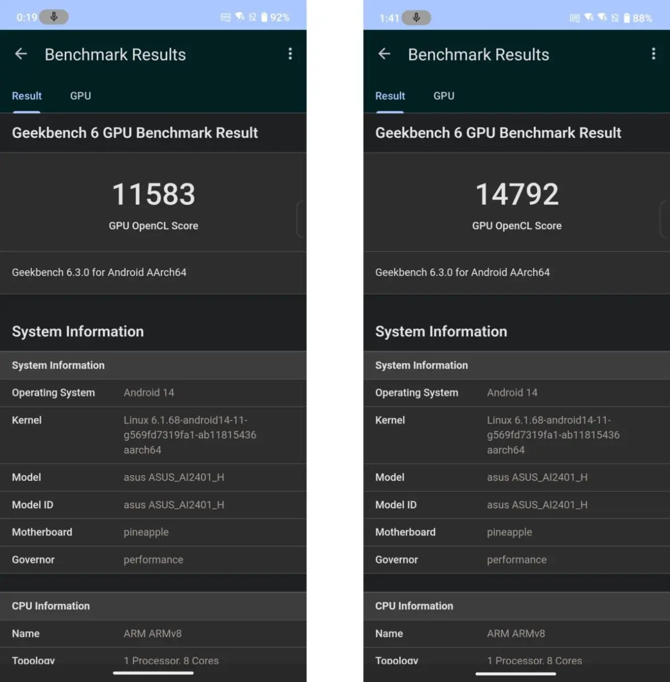
Task: Tap the 'Android 14' value in the 14792-score screen
Action: (512, 393)
